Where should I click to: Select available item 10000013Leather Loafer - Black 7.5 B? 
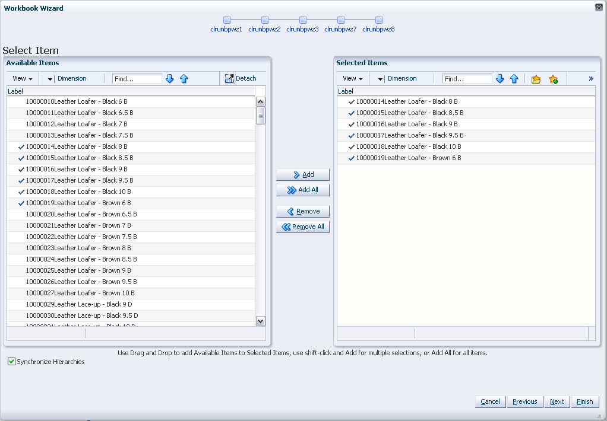click(x=131, y=135)
